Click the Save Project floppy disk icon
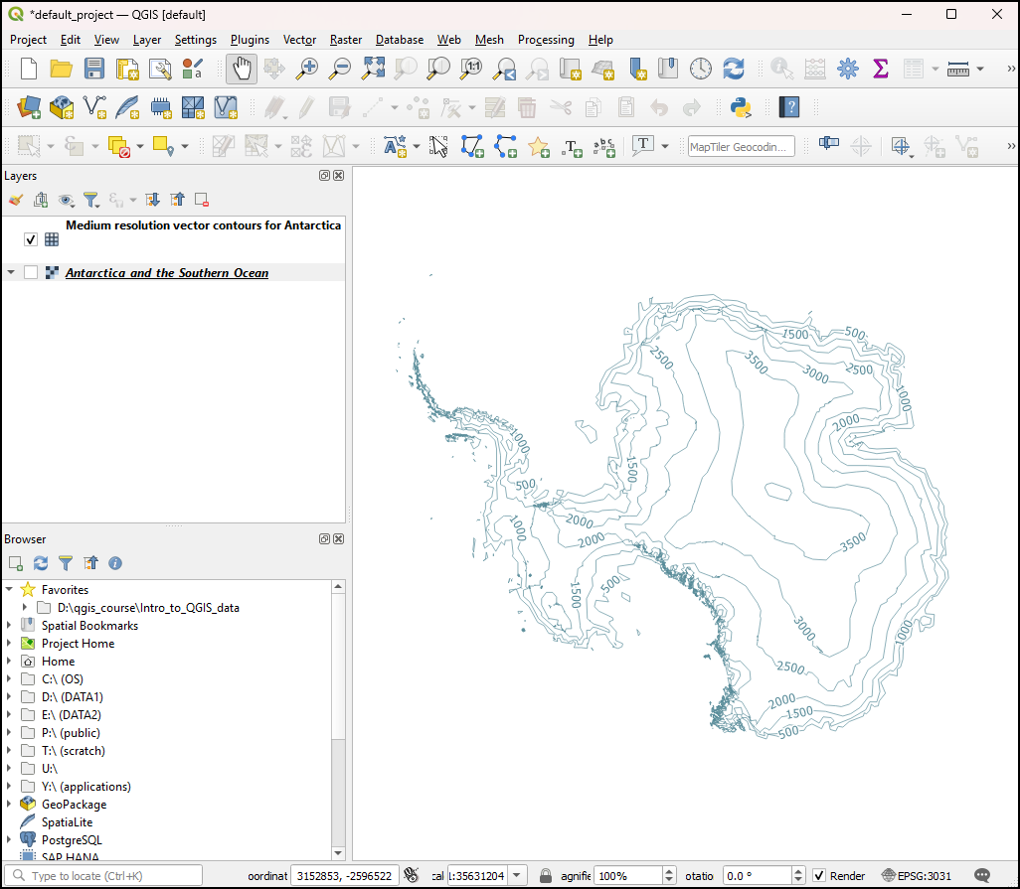 pyautogui.click(x=94, y=69)
